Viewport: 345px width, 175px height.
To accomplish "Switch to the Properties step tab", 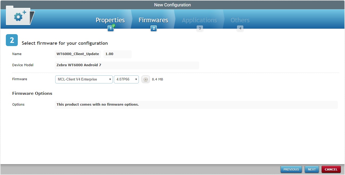I will (110, 20).
